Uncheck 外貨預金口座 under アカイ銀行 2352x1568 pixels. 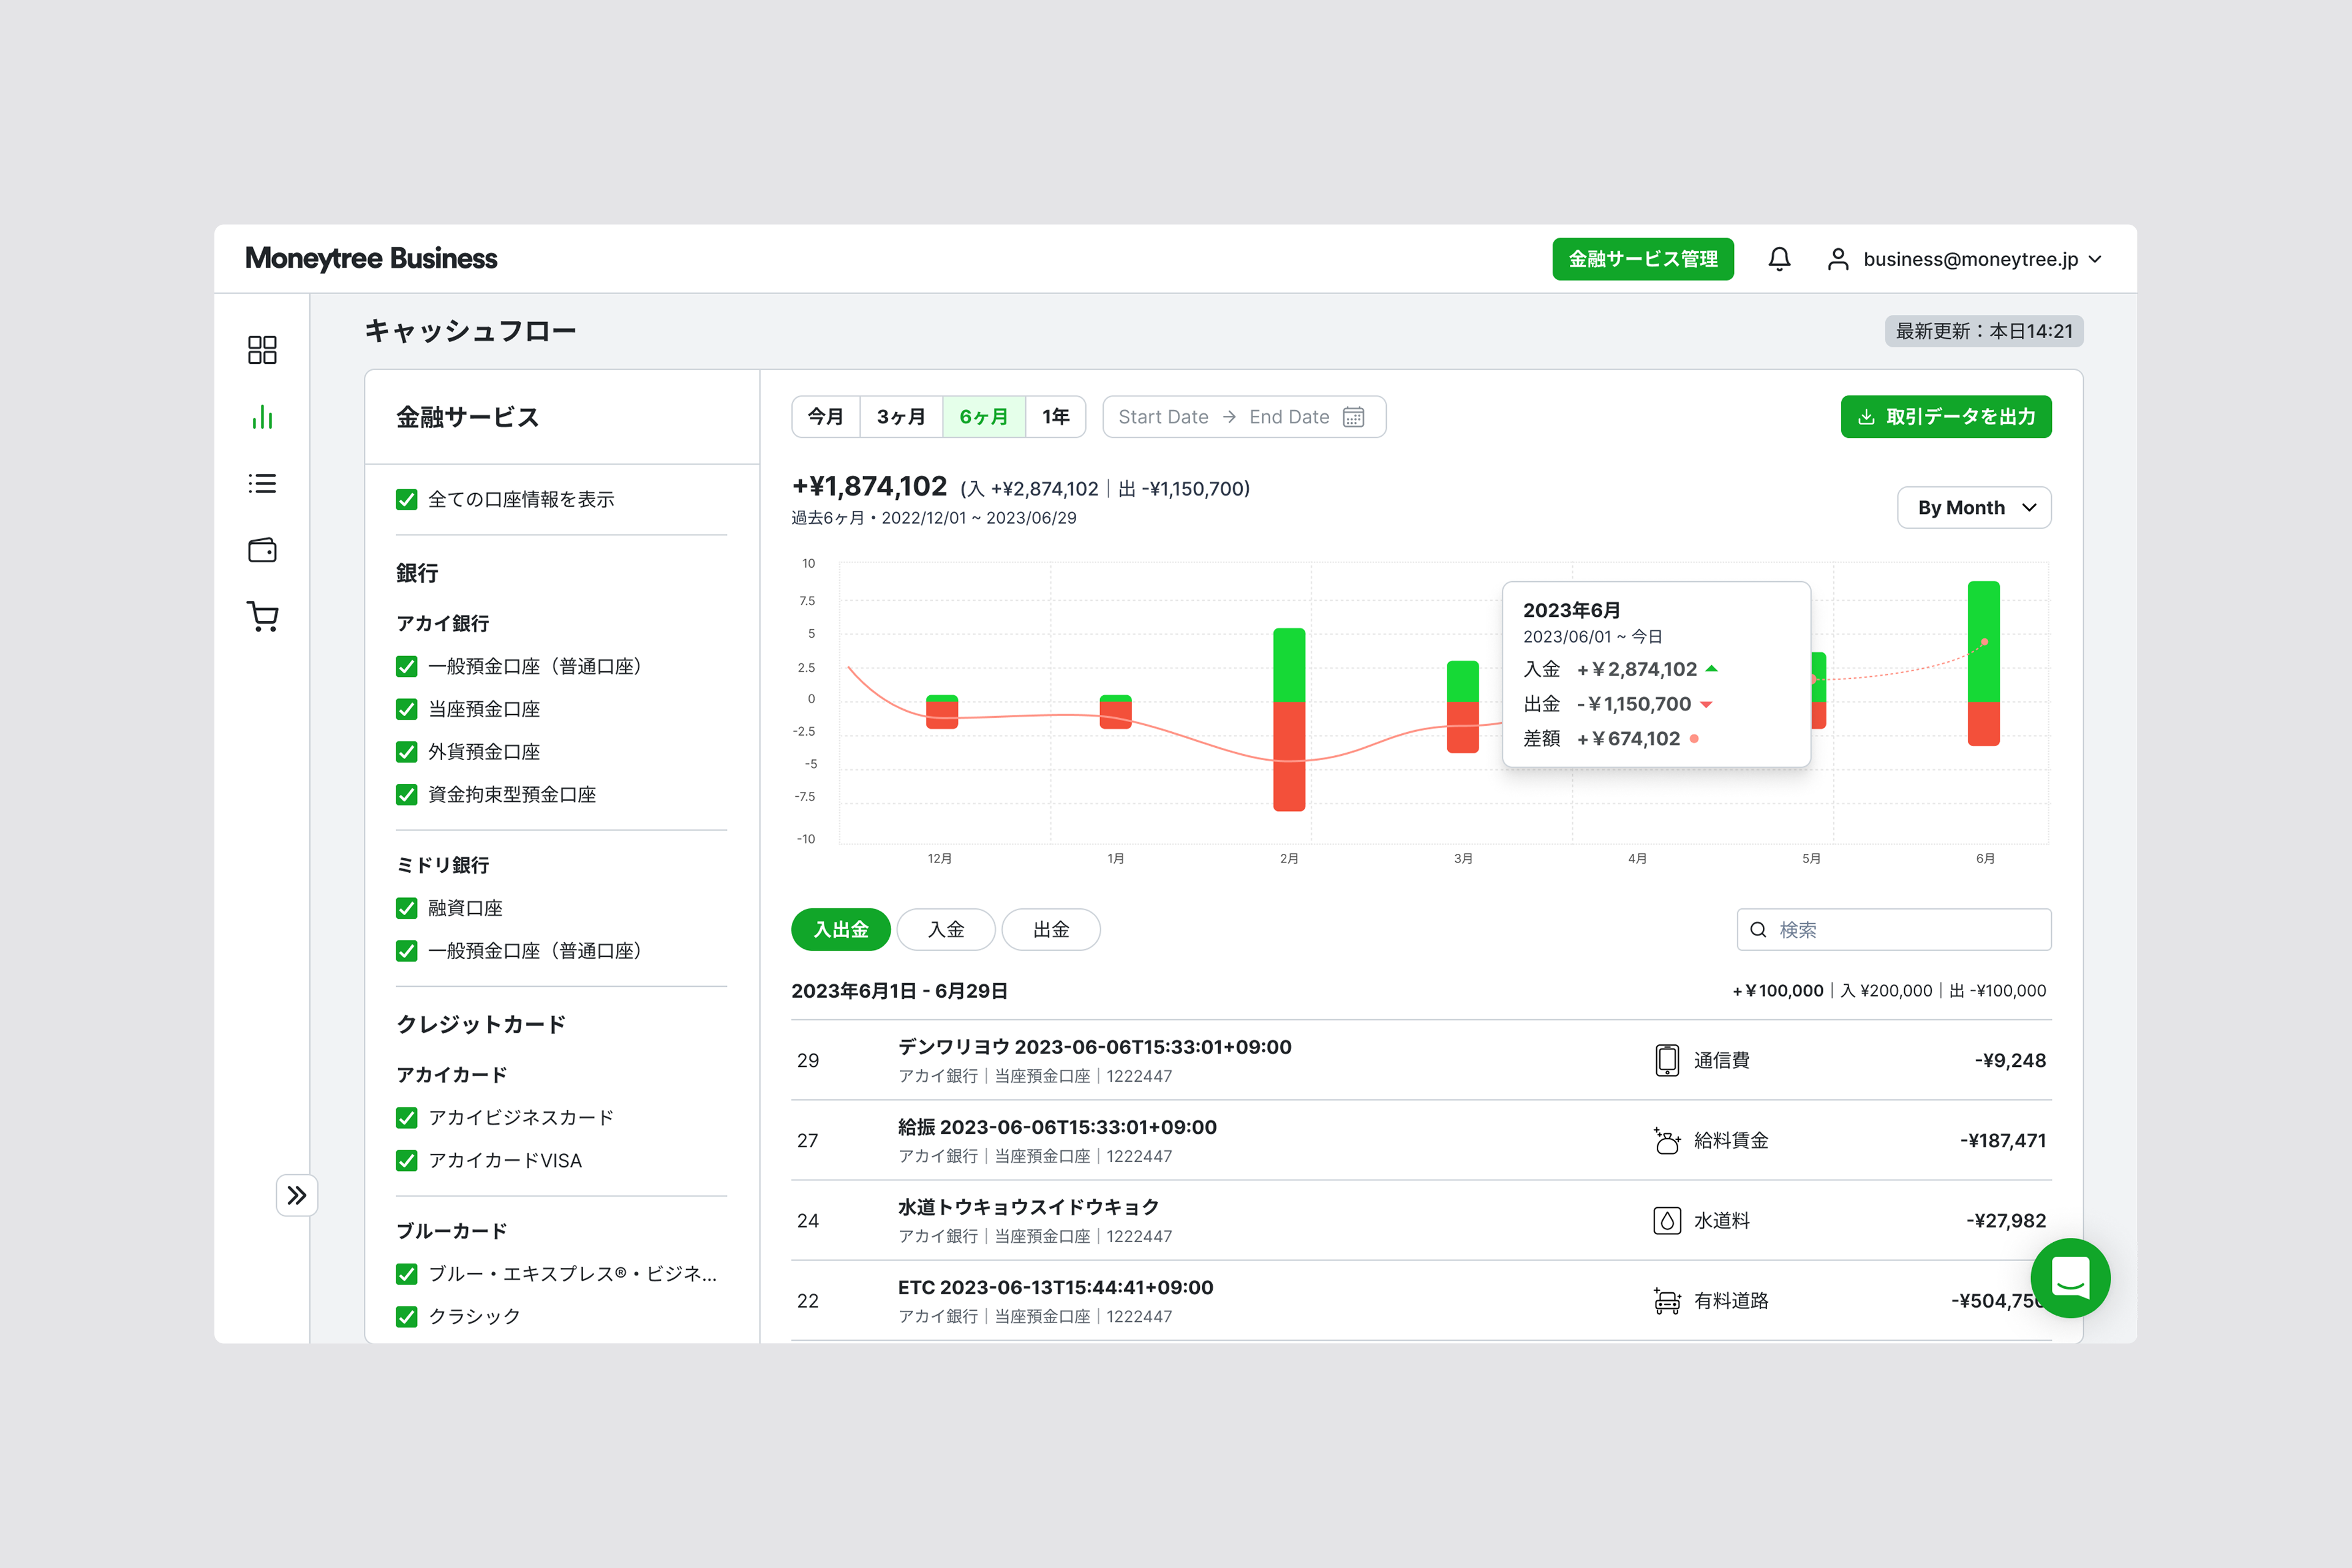click(406, 751)
